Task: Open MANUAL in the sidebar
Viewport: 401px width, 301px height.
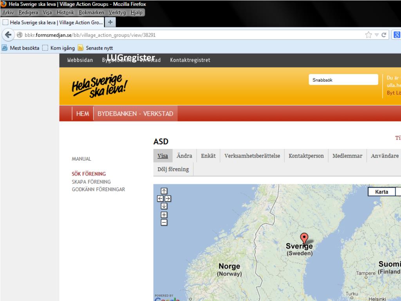Action: coord(81,159)
